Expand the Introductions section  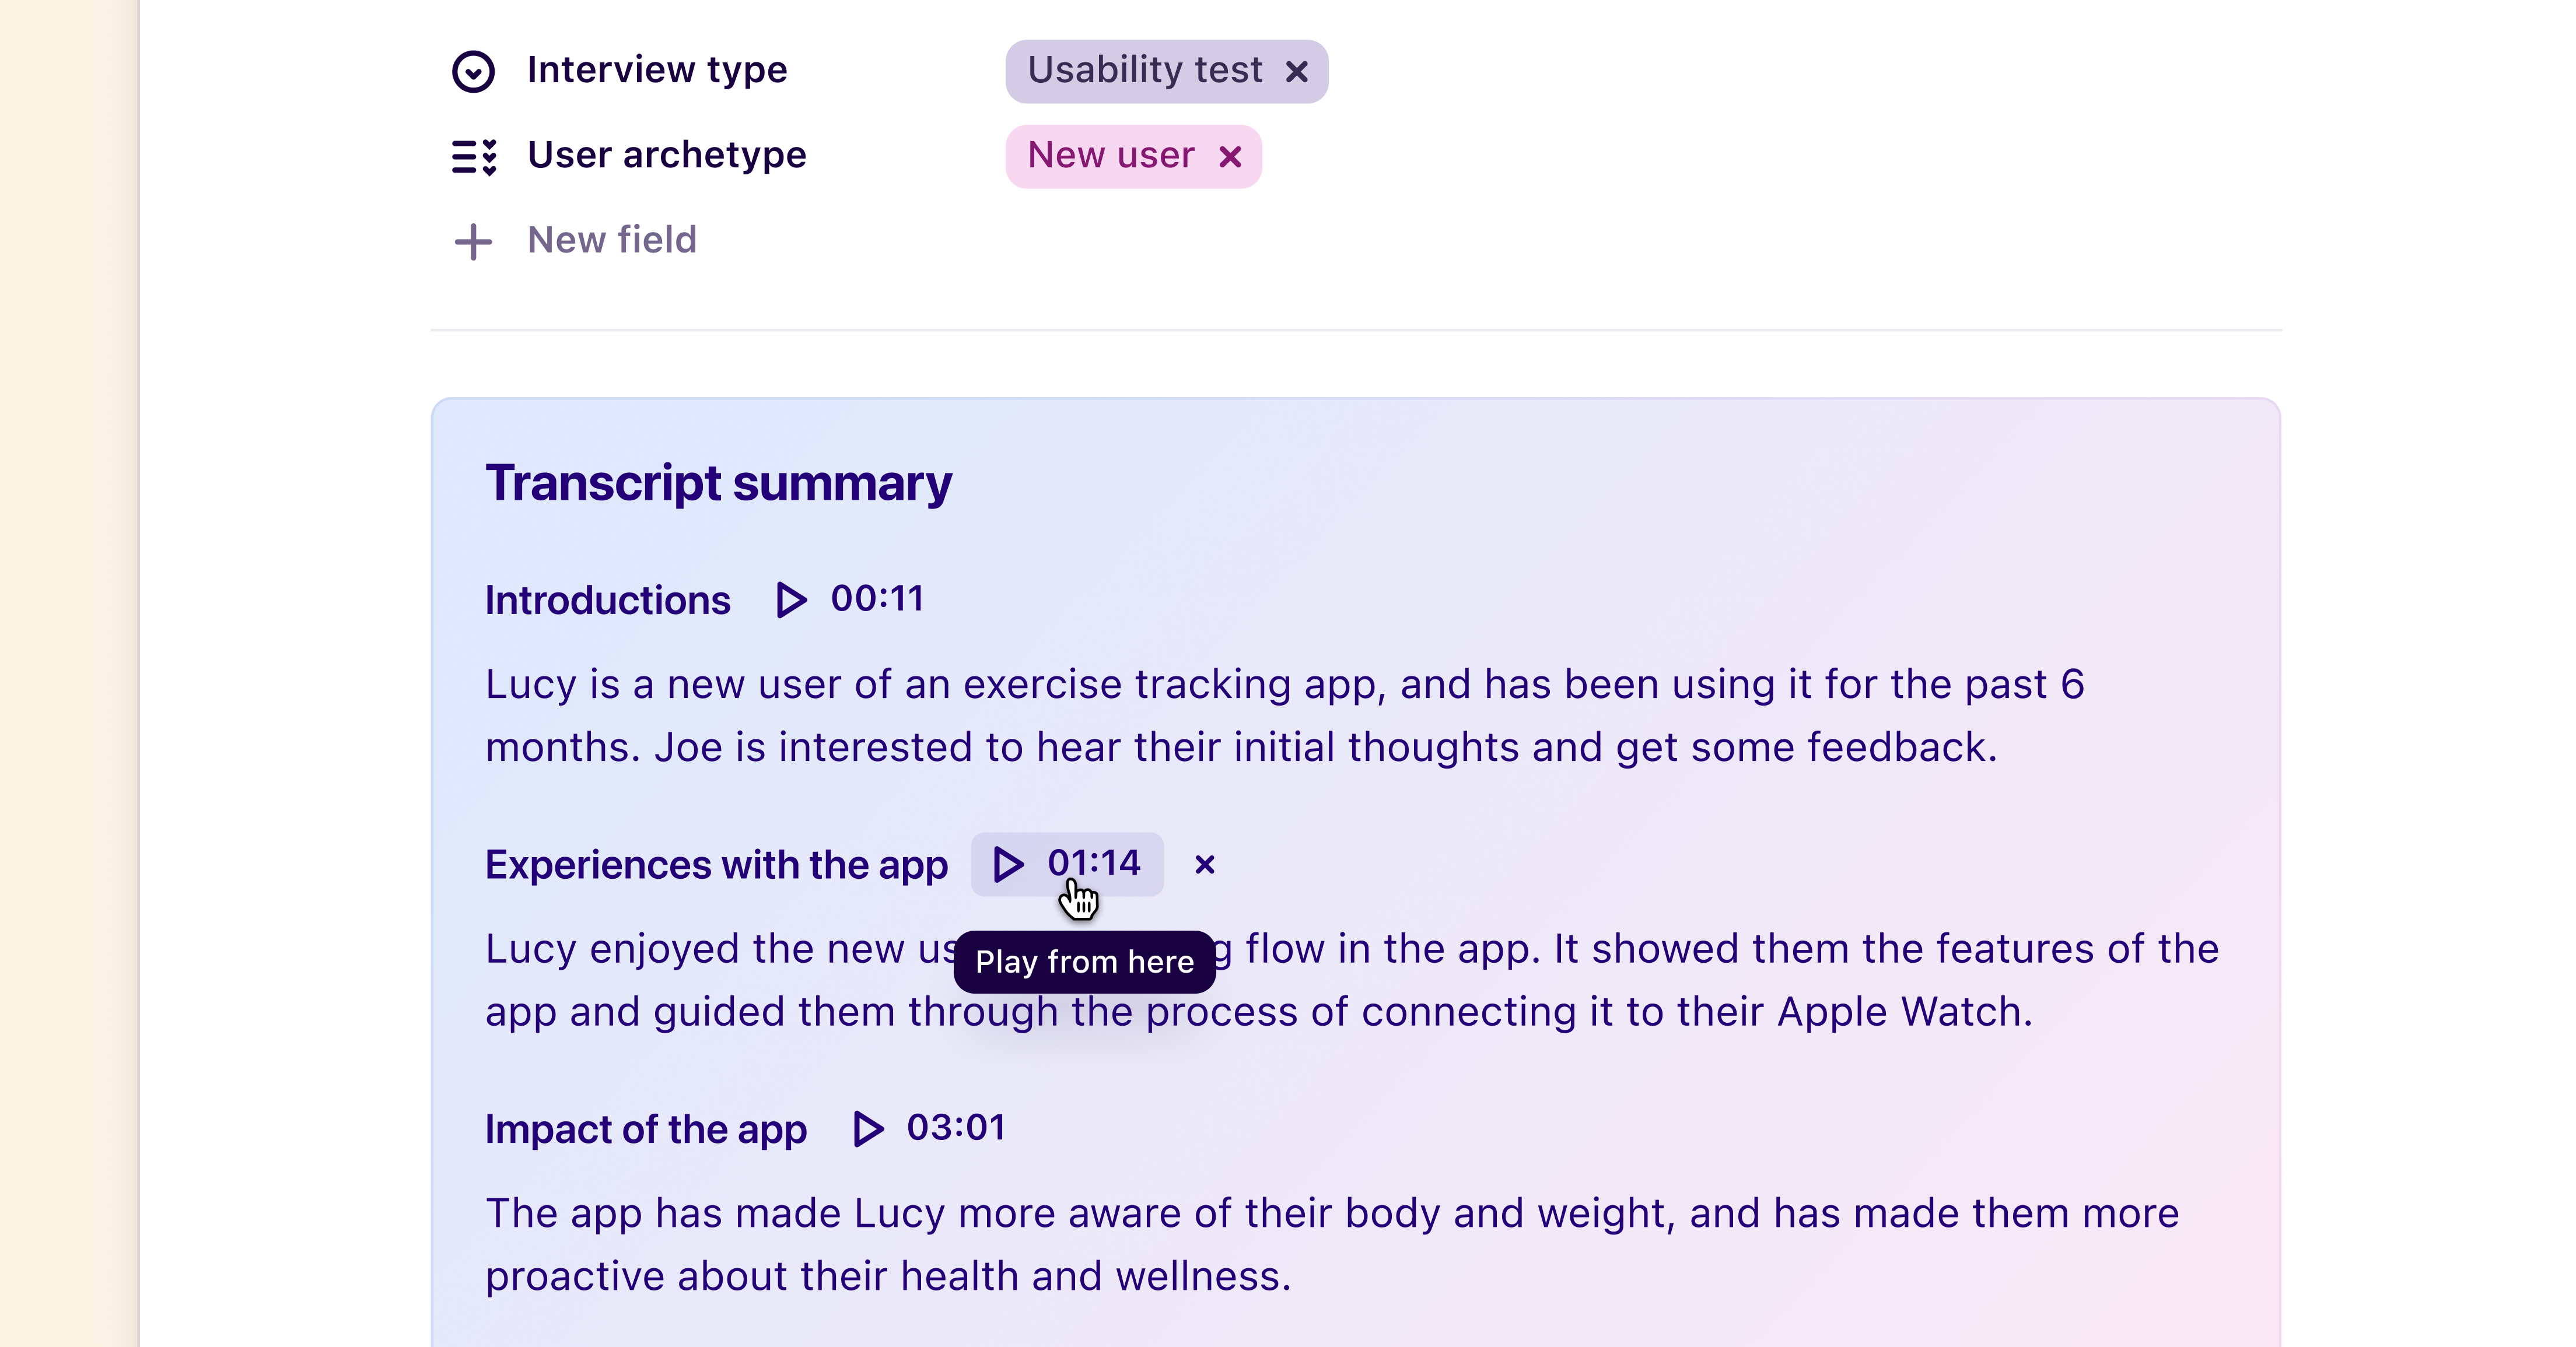(x=607, y=599)
